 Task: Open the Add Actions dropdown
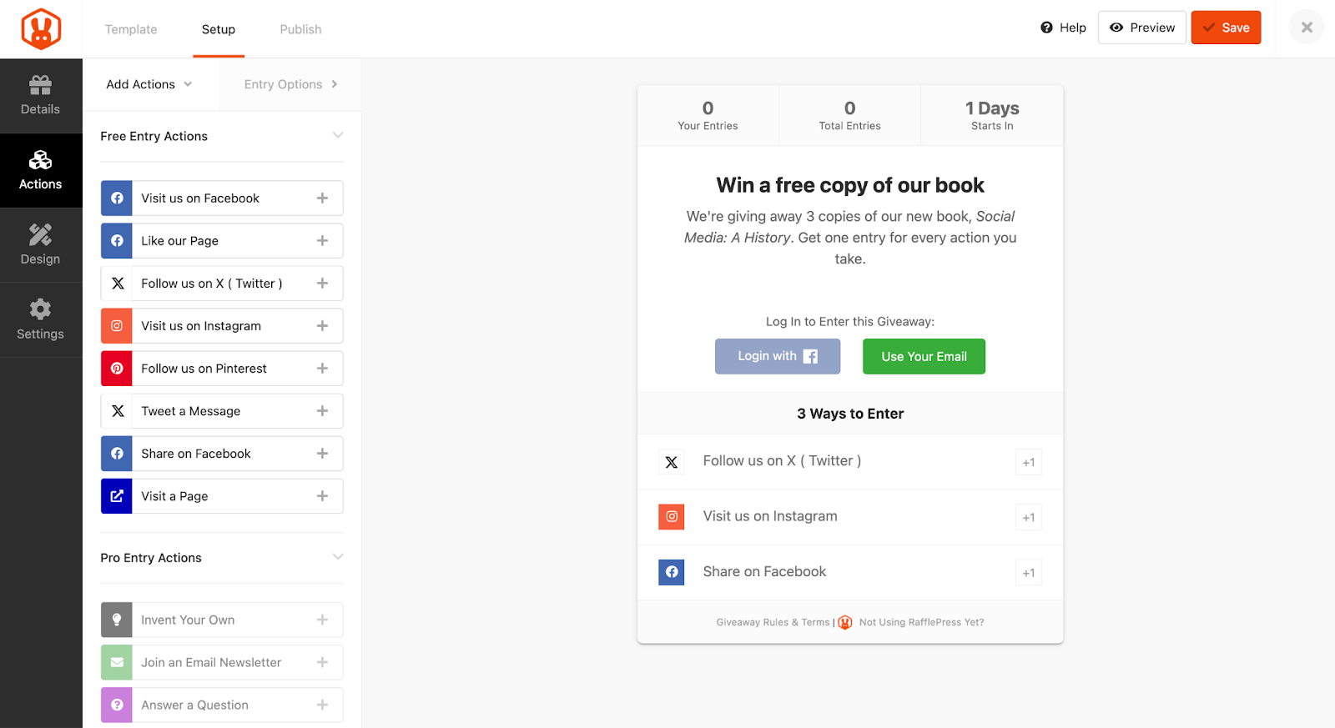point(150,84)
